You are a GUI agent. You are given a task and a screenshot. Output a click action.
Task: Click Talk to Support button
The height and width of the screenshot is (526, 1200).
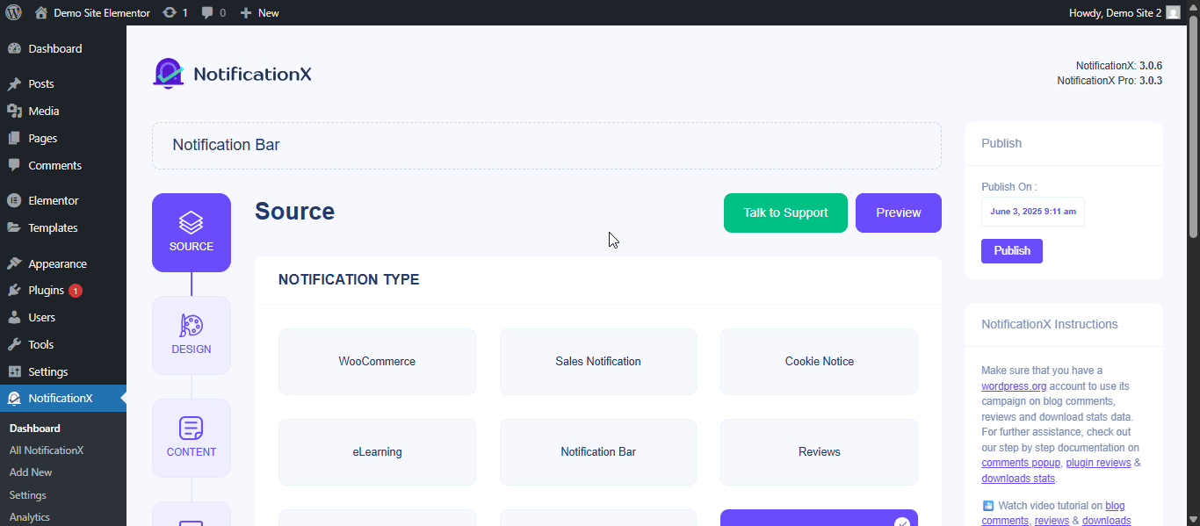(x=785, y=213)
